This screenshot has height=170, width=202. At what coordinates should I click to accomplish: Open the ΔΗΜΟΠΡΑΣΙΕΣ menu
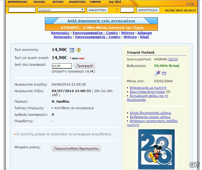pyautogui.click(x=18, y=2)
